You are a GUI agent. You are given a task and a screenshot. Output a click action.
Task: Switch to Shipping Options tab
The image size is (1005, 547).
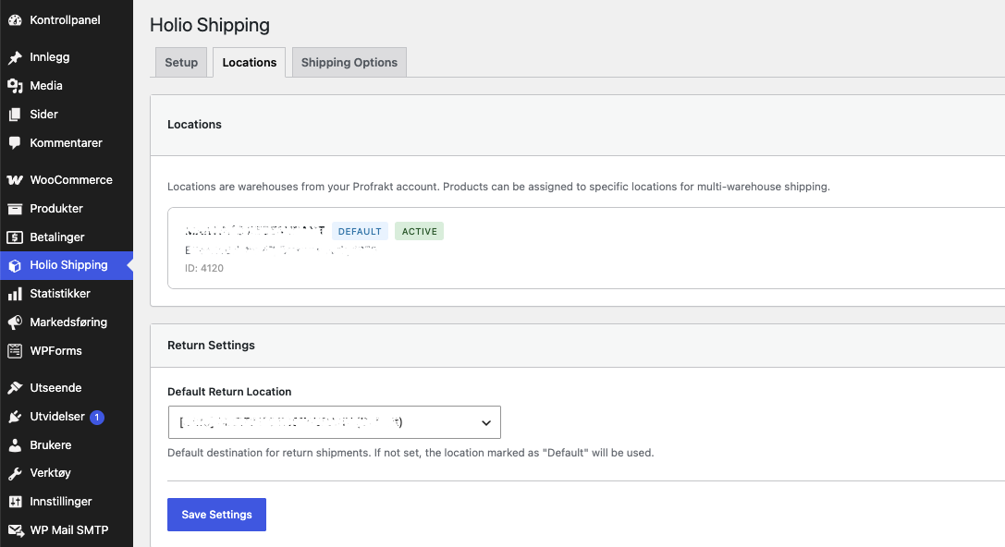(349, 62)
